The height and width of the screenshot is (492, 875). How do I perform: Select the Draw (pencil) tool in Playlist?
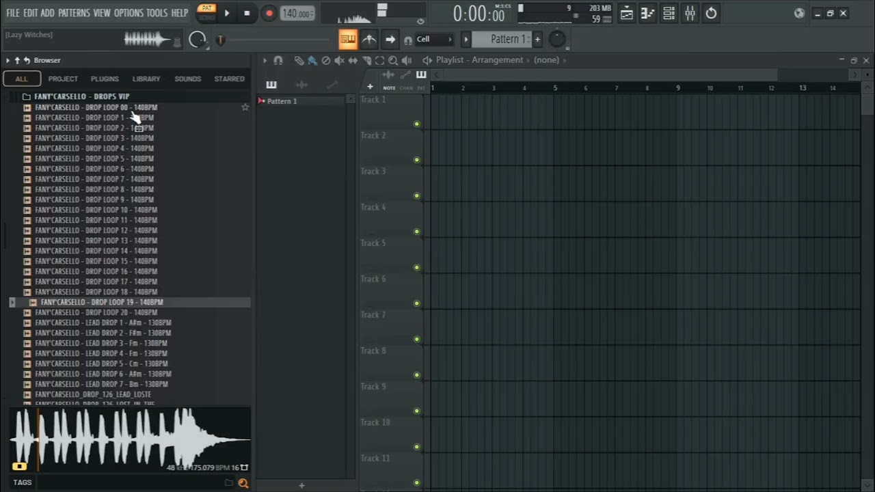click(299, 60)
